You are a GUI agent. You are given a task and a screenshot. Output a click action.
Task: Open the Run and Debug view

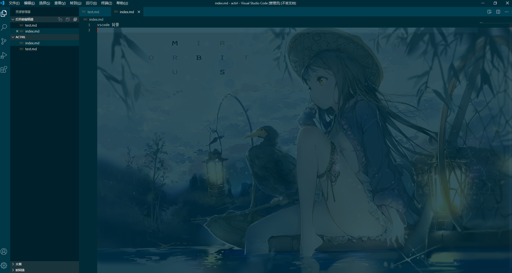tap(4, 55)
